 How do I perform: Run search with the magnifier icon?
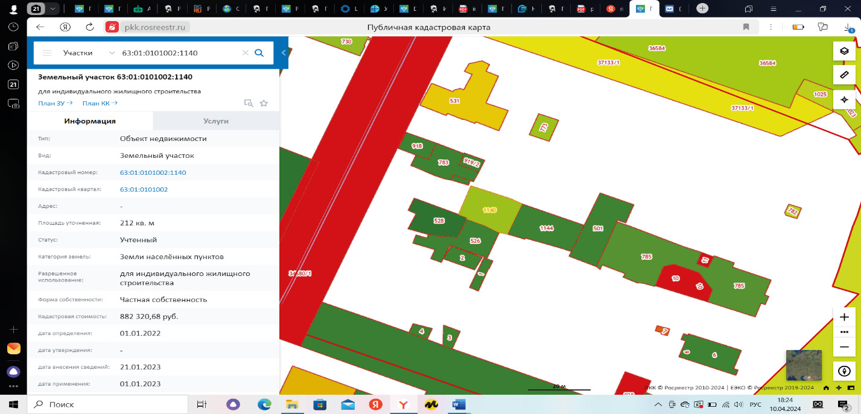click(x=259, y=53)
